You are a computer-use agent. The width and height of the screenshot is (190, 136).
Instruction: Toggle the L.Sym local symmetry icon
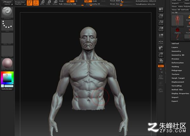161,42
